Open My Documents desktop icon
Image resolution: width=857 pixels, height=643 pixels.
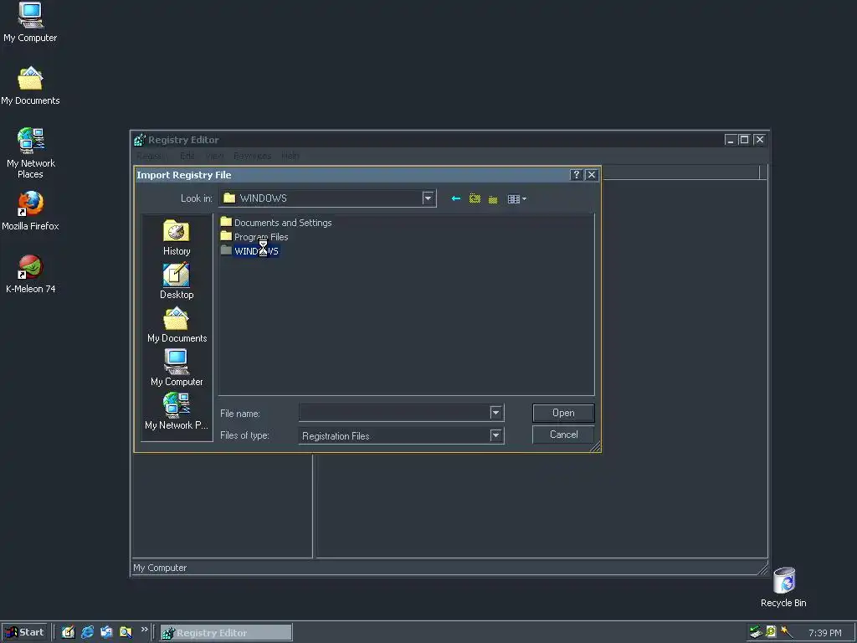coord(30,86)
